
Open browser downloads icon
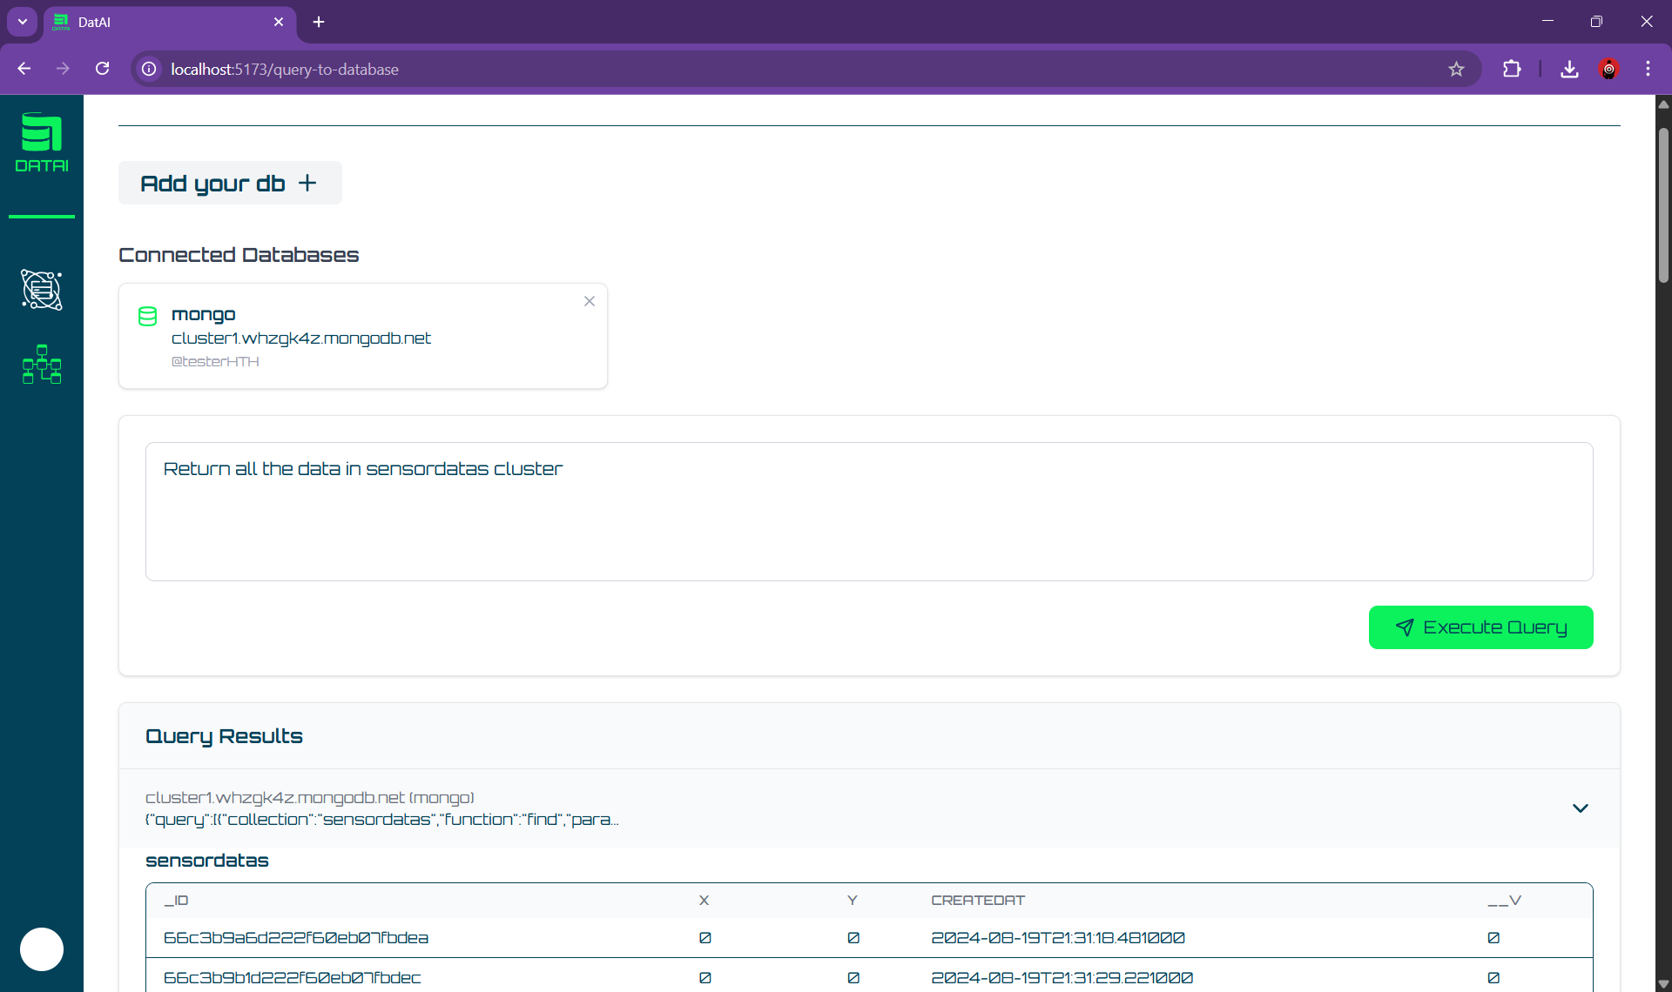pos(1569,70)
